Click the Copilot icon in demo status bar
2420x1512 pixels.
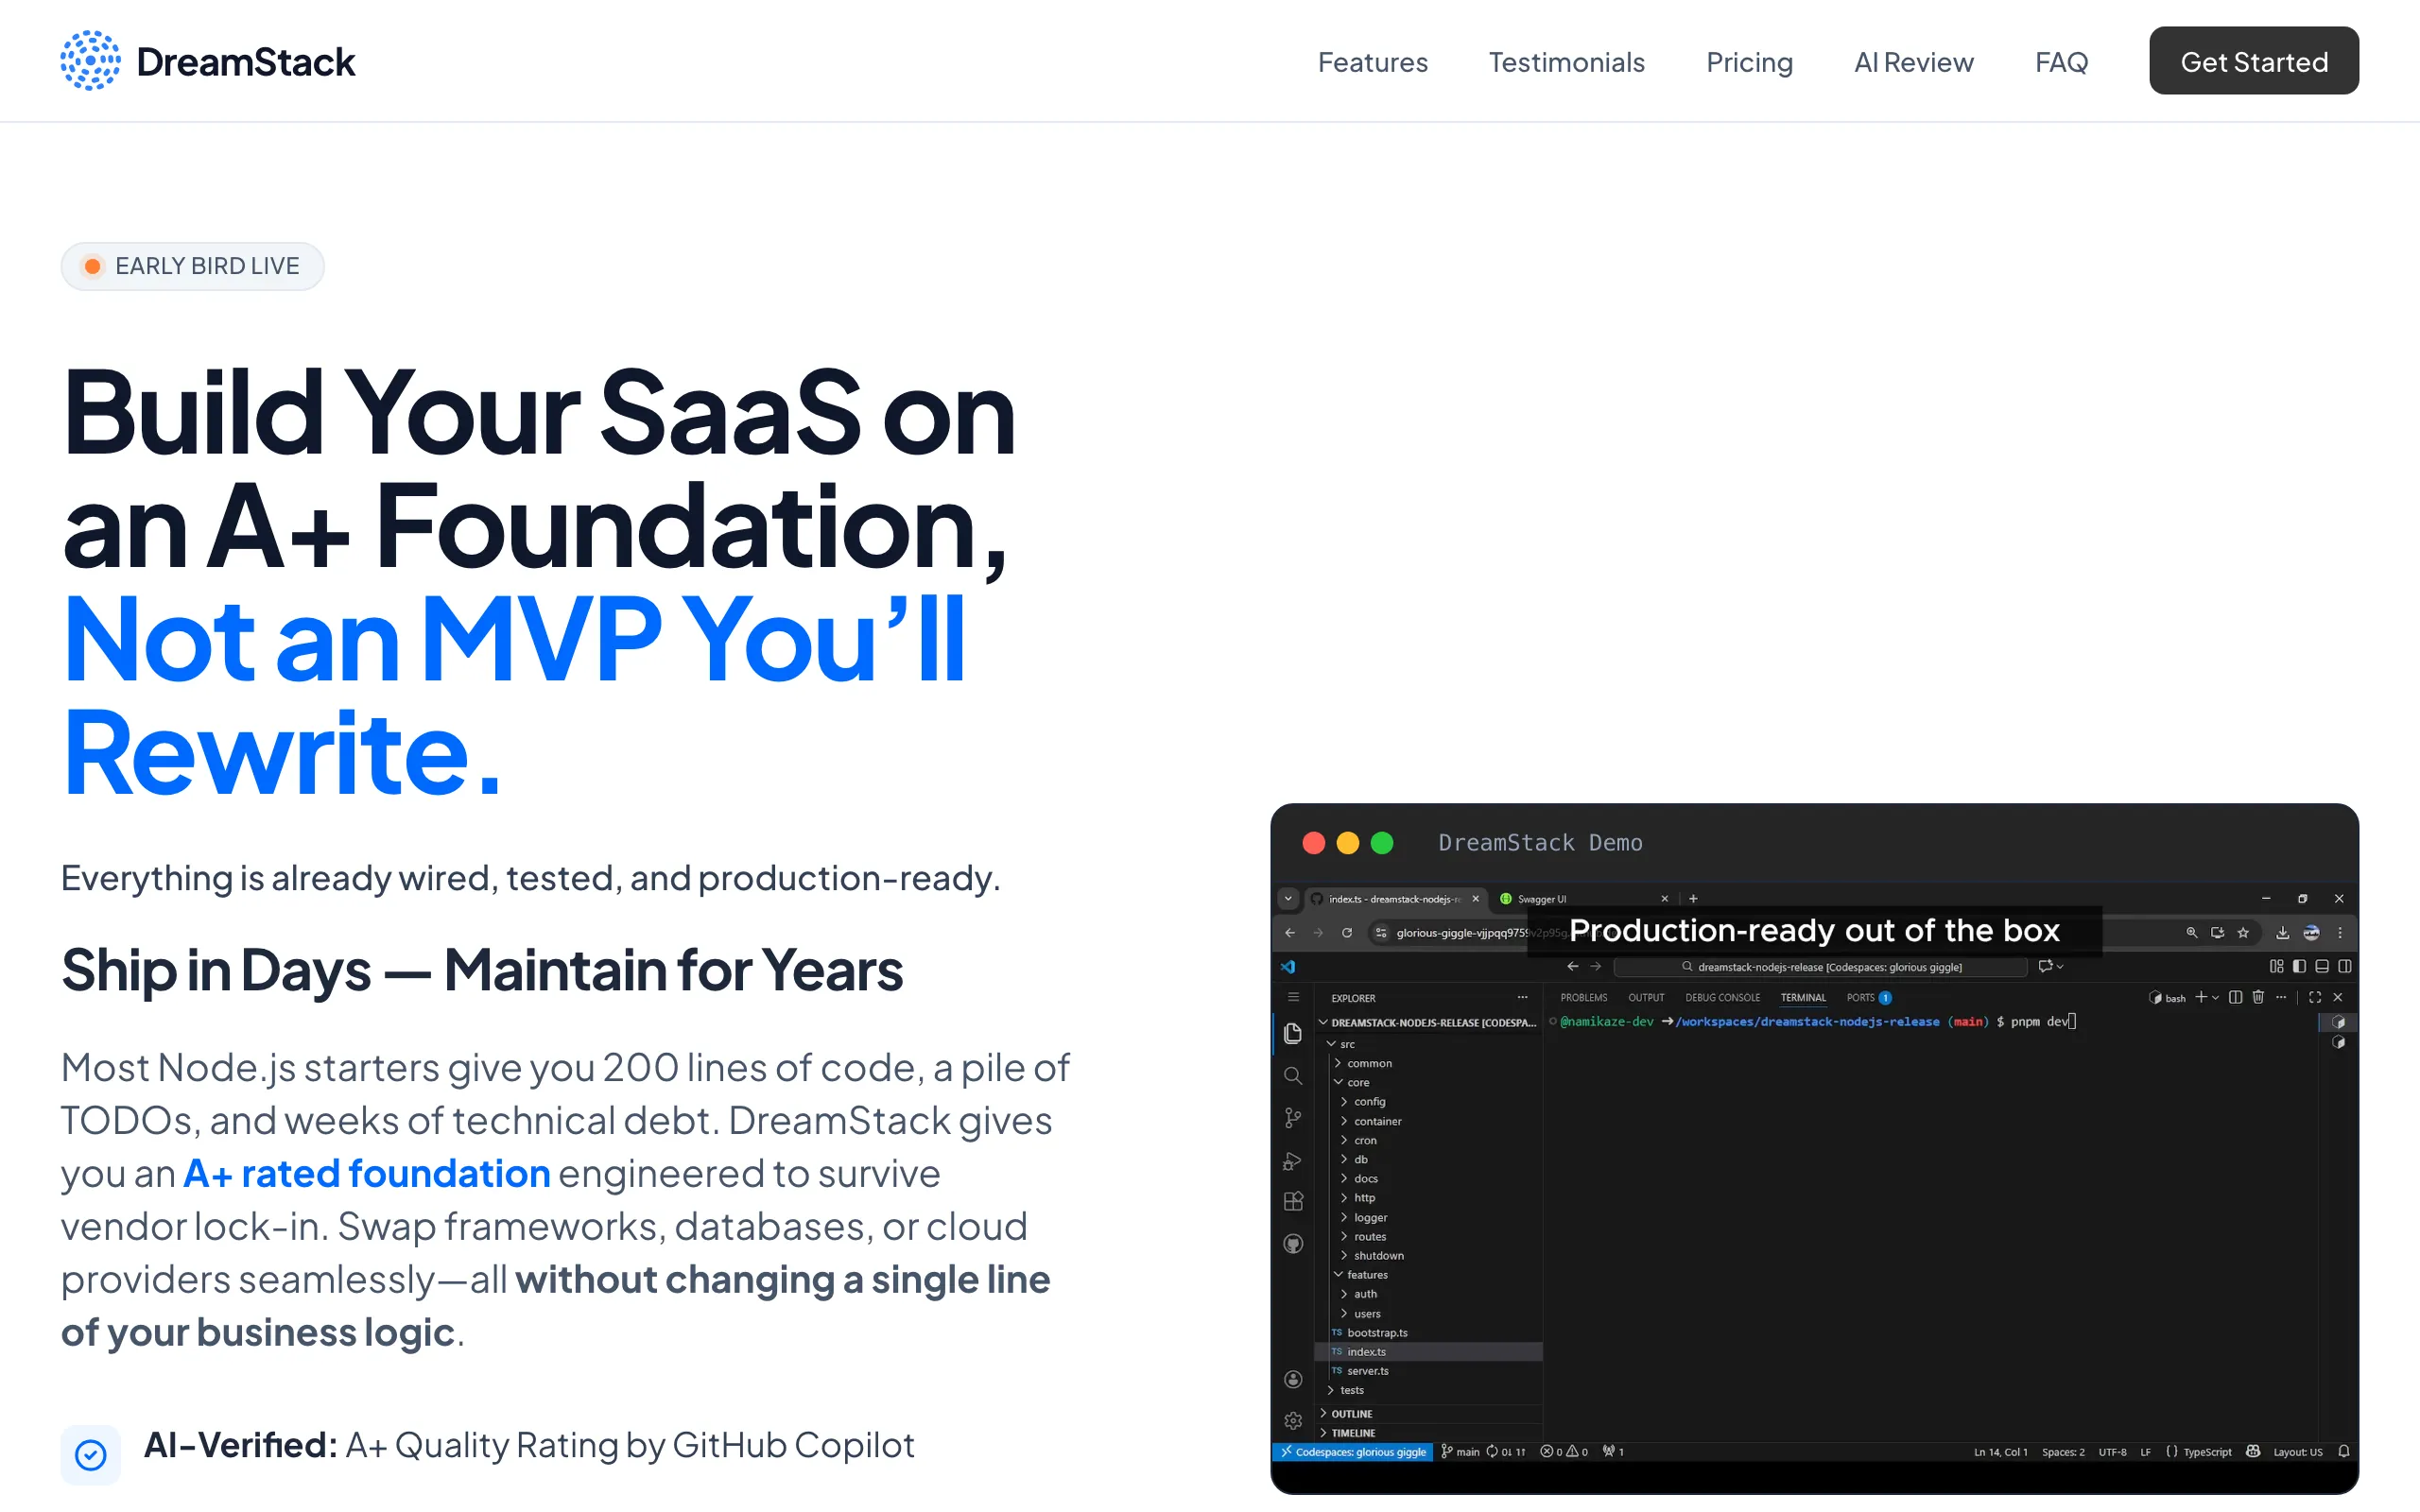coord(2252,1451)
